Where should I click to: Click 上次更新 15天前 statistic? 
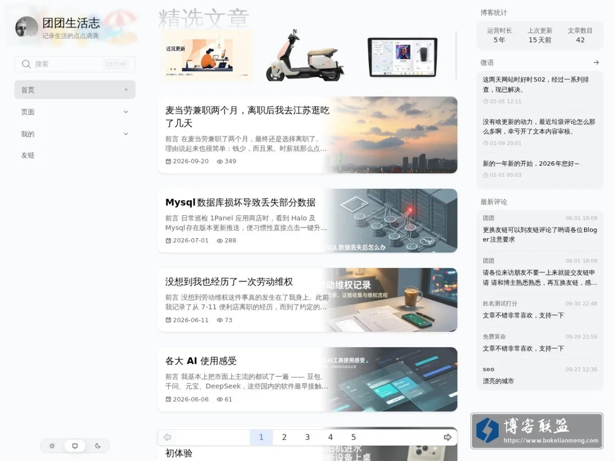[540, 35]
